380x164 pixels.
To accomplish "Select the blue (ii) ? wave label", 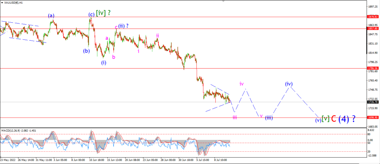I will (123, 26).
